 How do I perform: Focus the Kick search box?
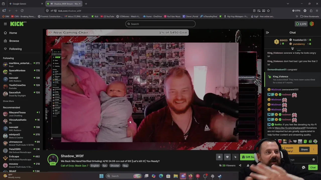pyautogui.click(x=160, y=24)
